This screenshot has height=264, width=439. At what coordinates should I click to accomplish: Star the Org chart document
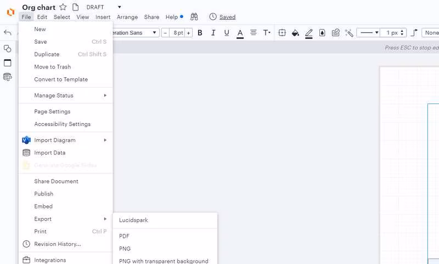[63, 7]
